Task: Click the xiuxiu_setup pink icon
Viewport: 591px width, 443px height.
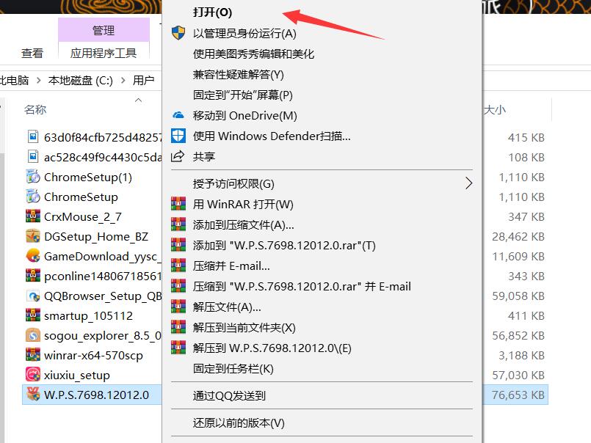Action: 33,375
